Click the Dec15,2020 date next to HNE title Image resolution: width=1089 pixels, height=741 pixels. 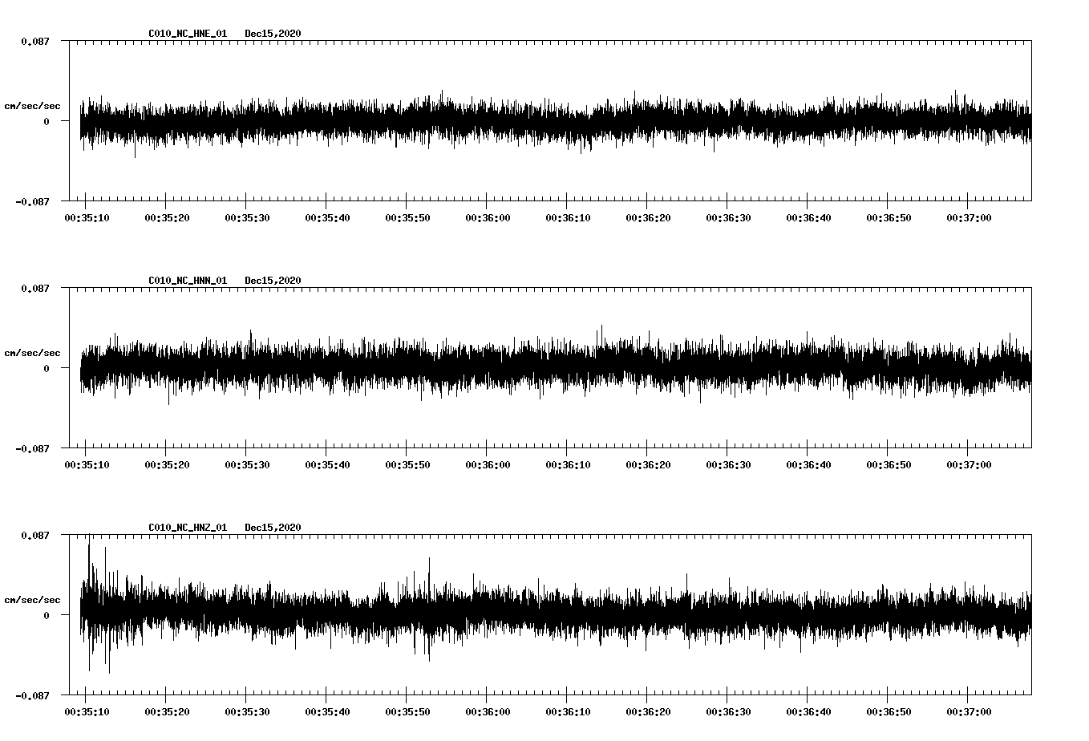click(273, 34)
